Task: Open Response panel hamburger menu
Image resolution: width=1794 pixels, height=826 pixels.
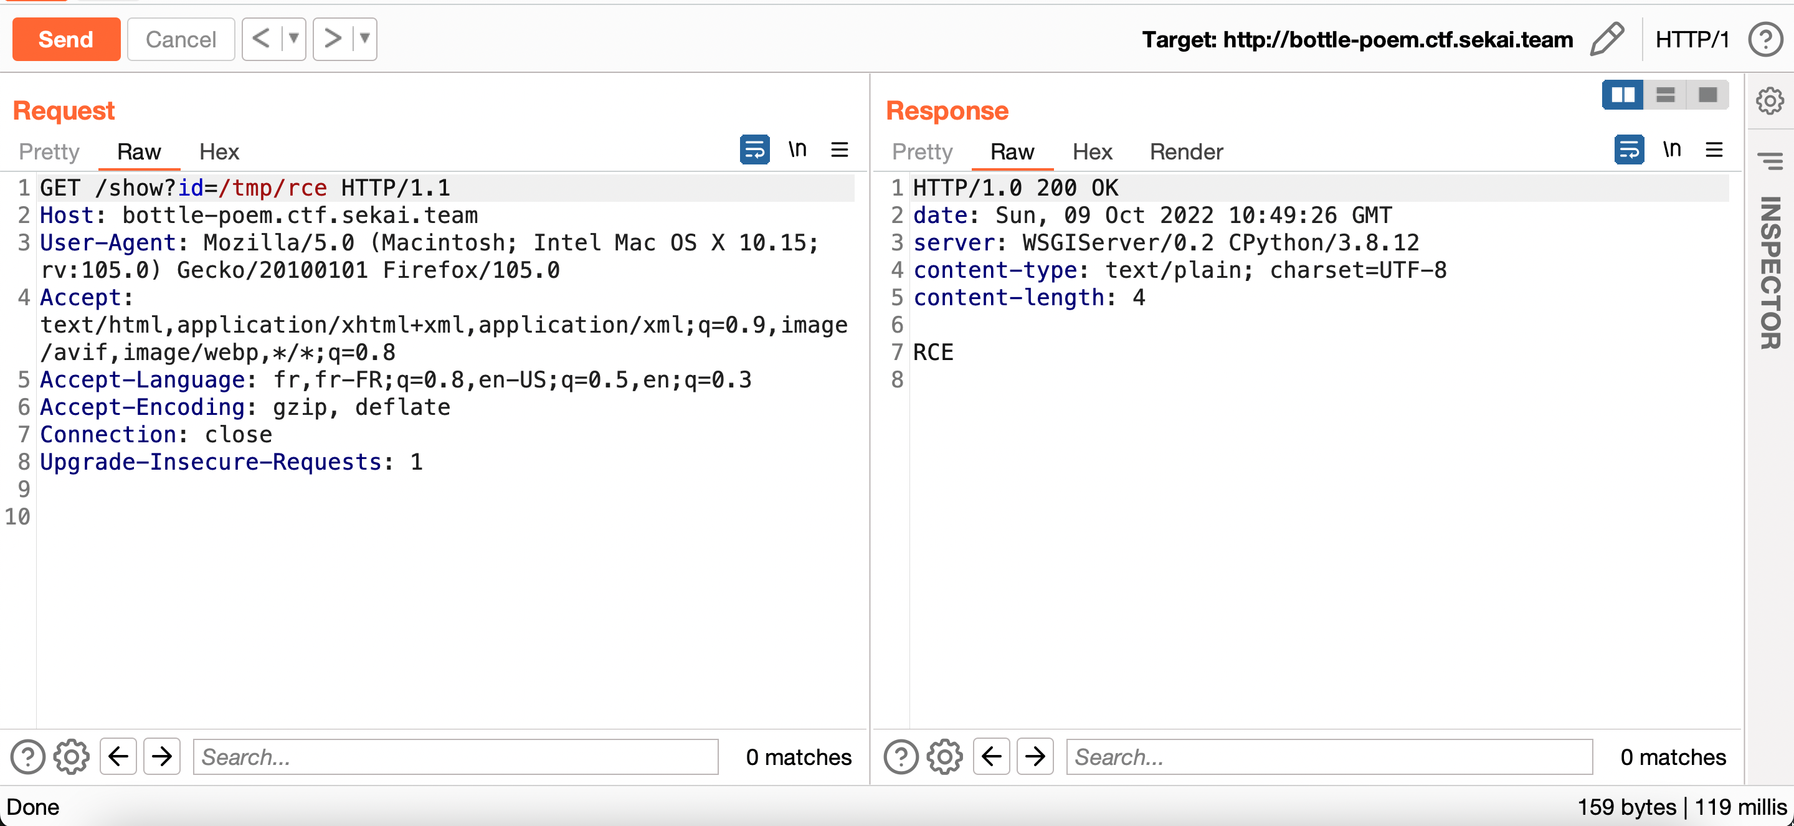Action: coord(1715,150)
